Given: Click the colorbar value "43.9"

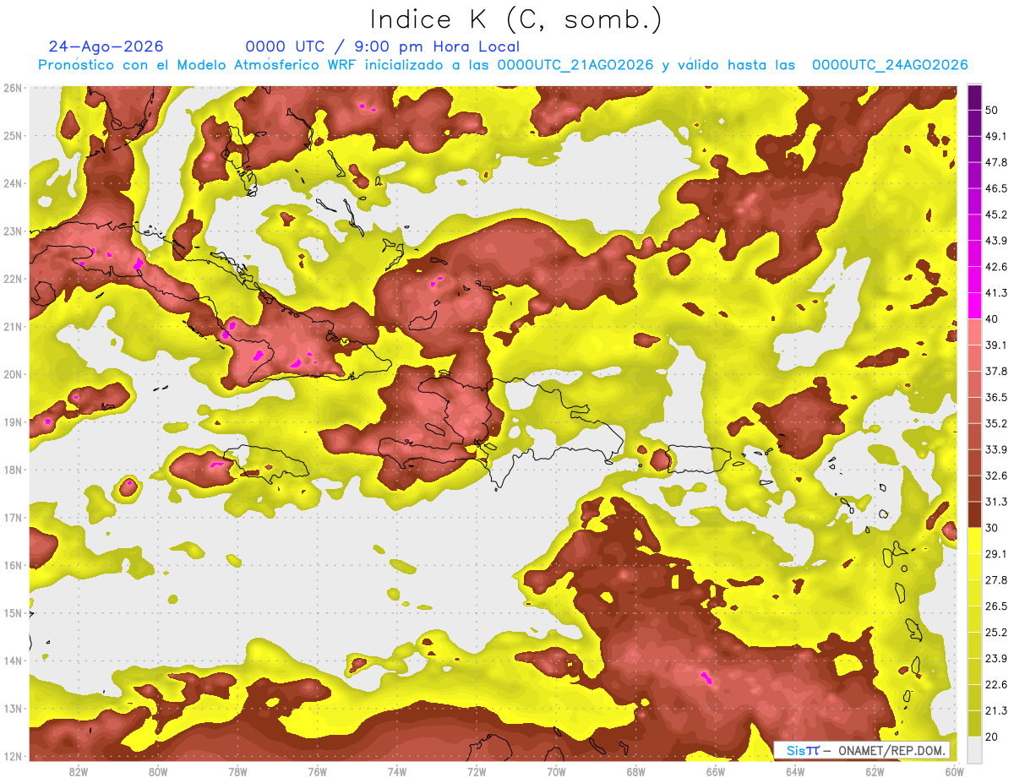Looking at the screenshot, I should [x=996, y=241].
